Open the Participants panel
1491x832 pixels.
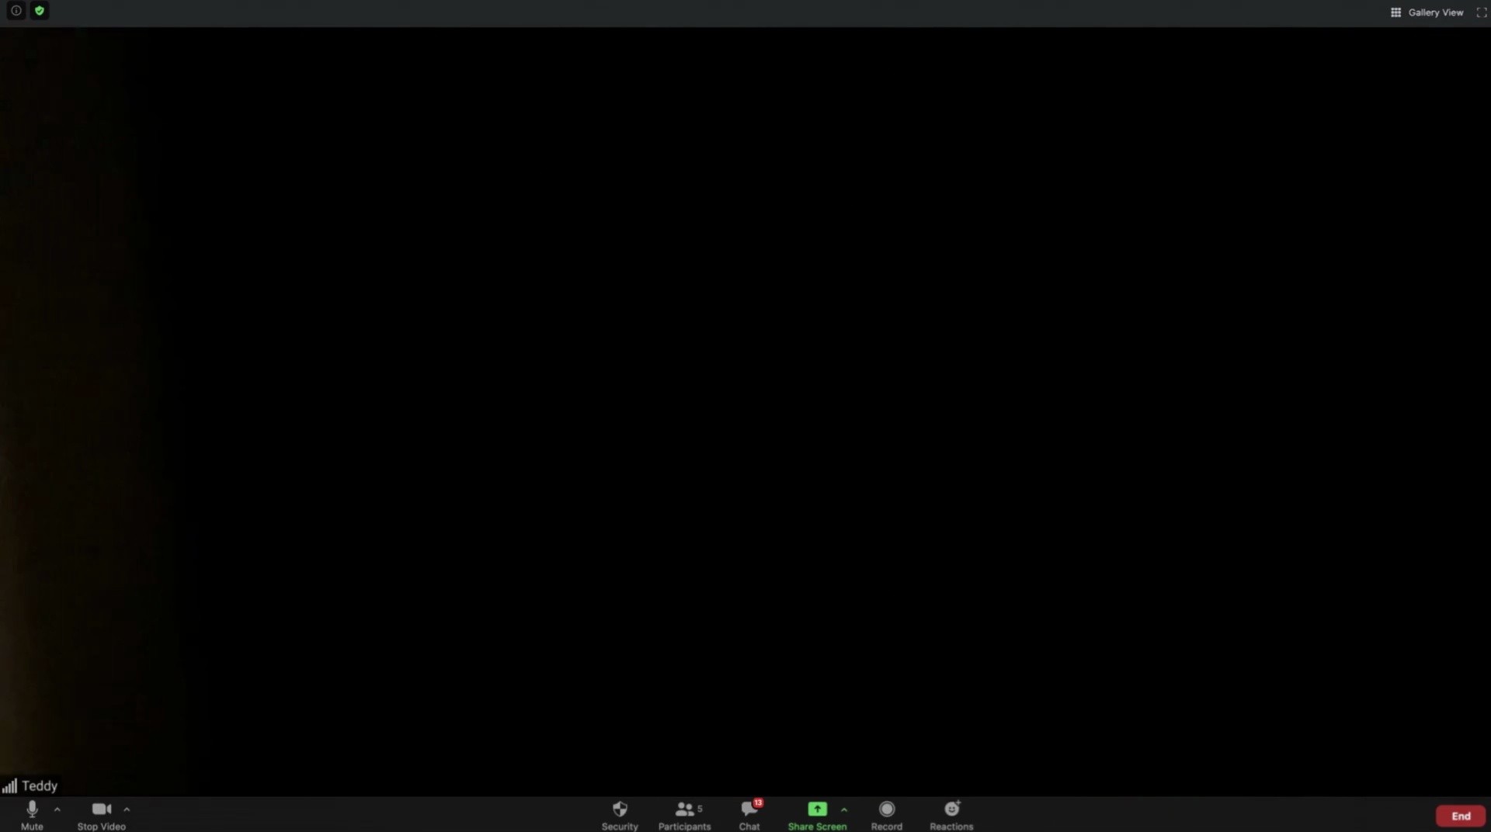[684, 815]
